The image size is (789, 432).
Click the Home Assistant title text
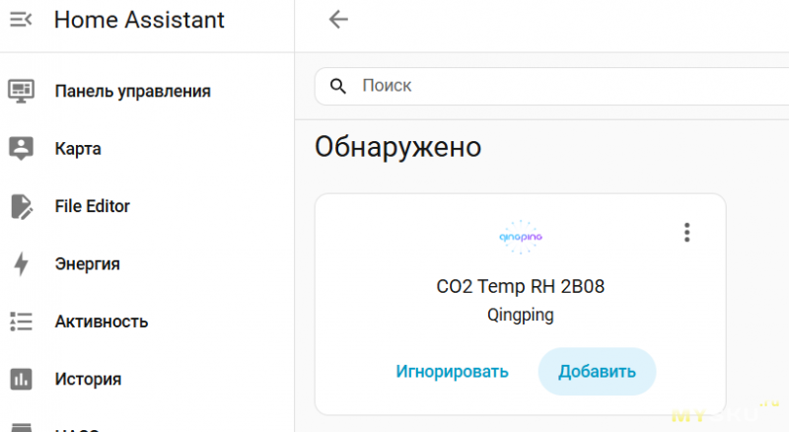[139, 20]
